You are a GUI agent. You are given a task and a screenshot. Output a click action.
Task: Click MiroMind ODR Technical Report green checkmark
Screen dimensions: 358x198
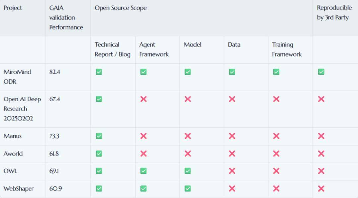click(x=99, y=72)
